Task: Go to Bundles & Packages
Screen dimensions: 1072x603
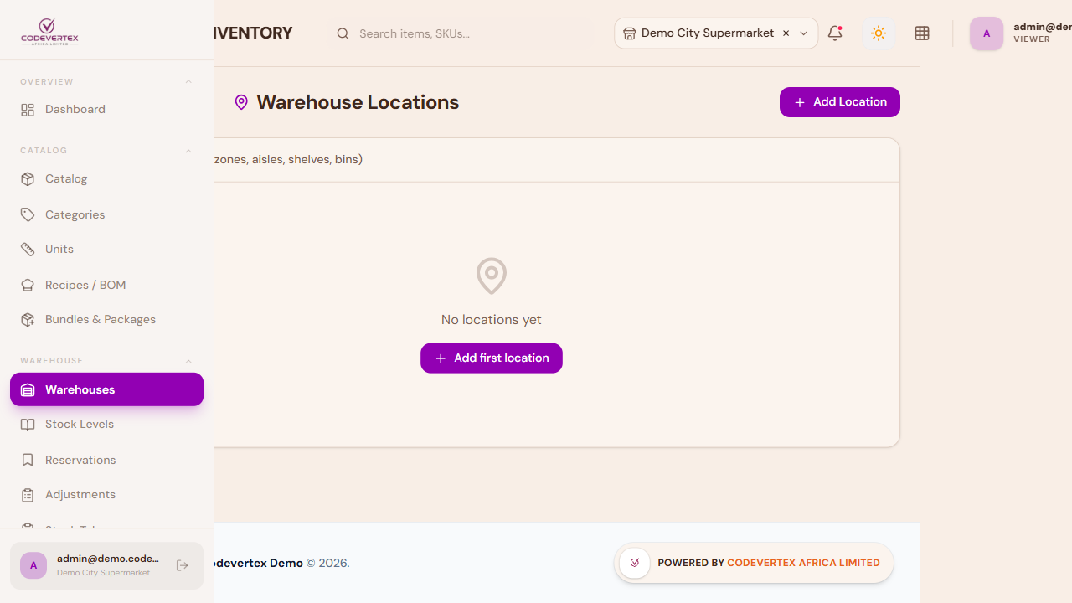Action: point(106,320)
